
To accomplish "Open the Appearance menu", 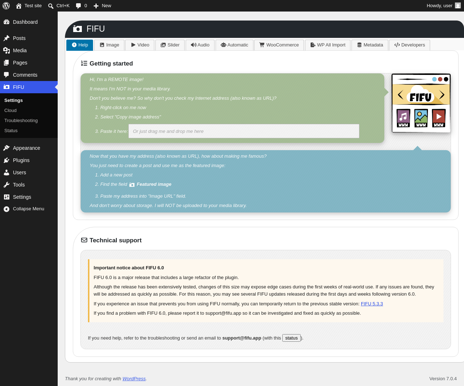I will pyautogui.click(x=29, y=148).
